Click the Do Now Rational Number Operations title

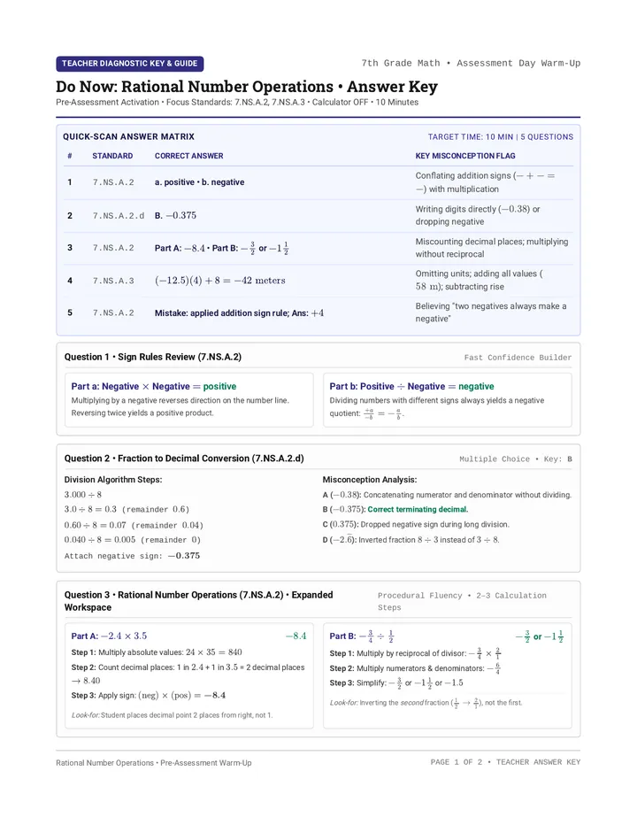coord(247,86)
